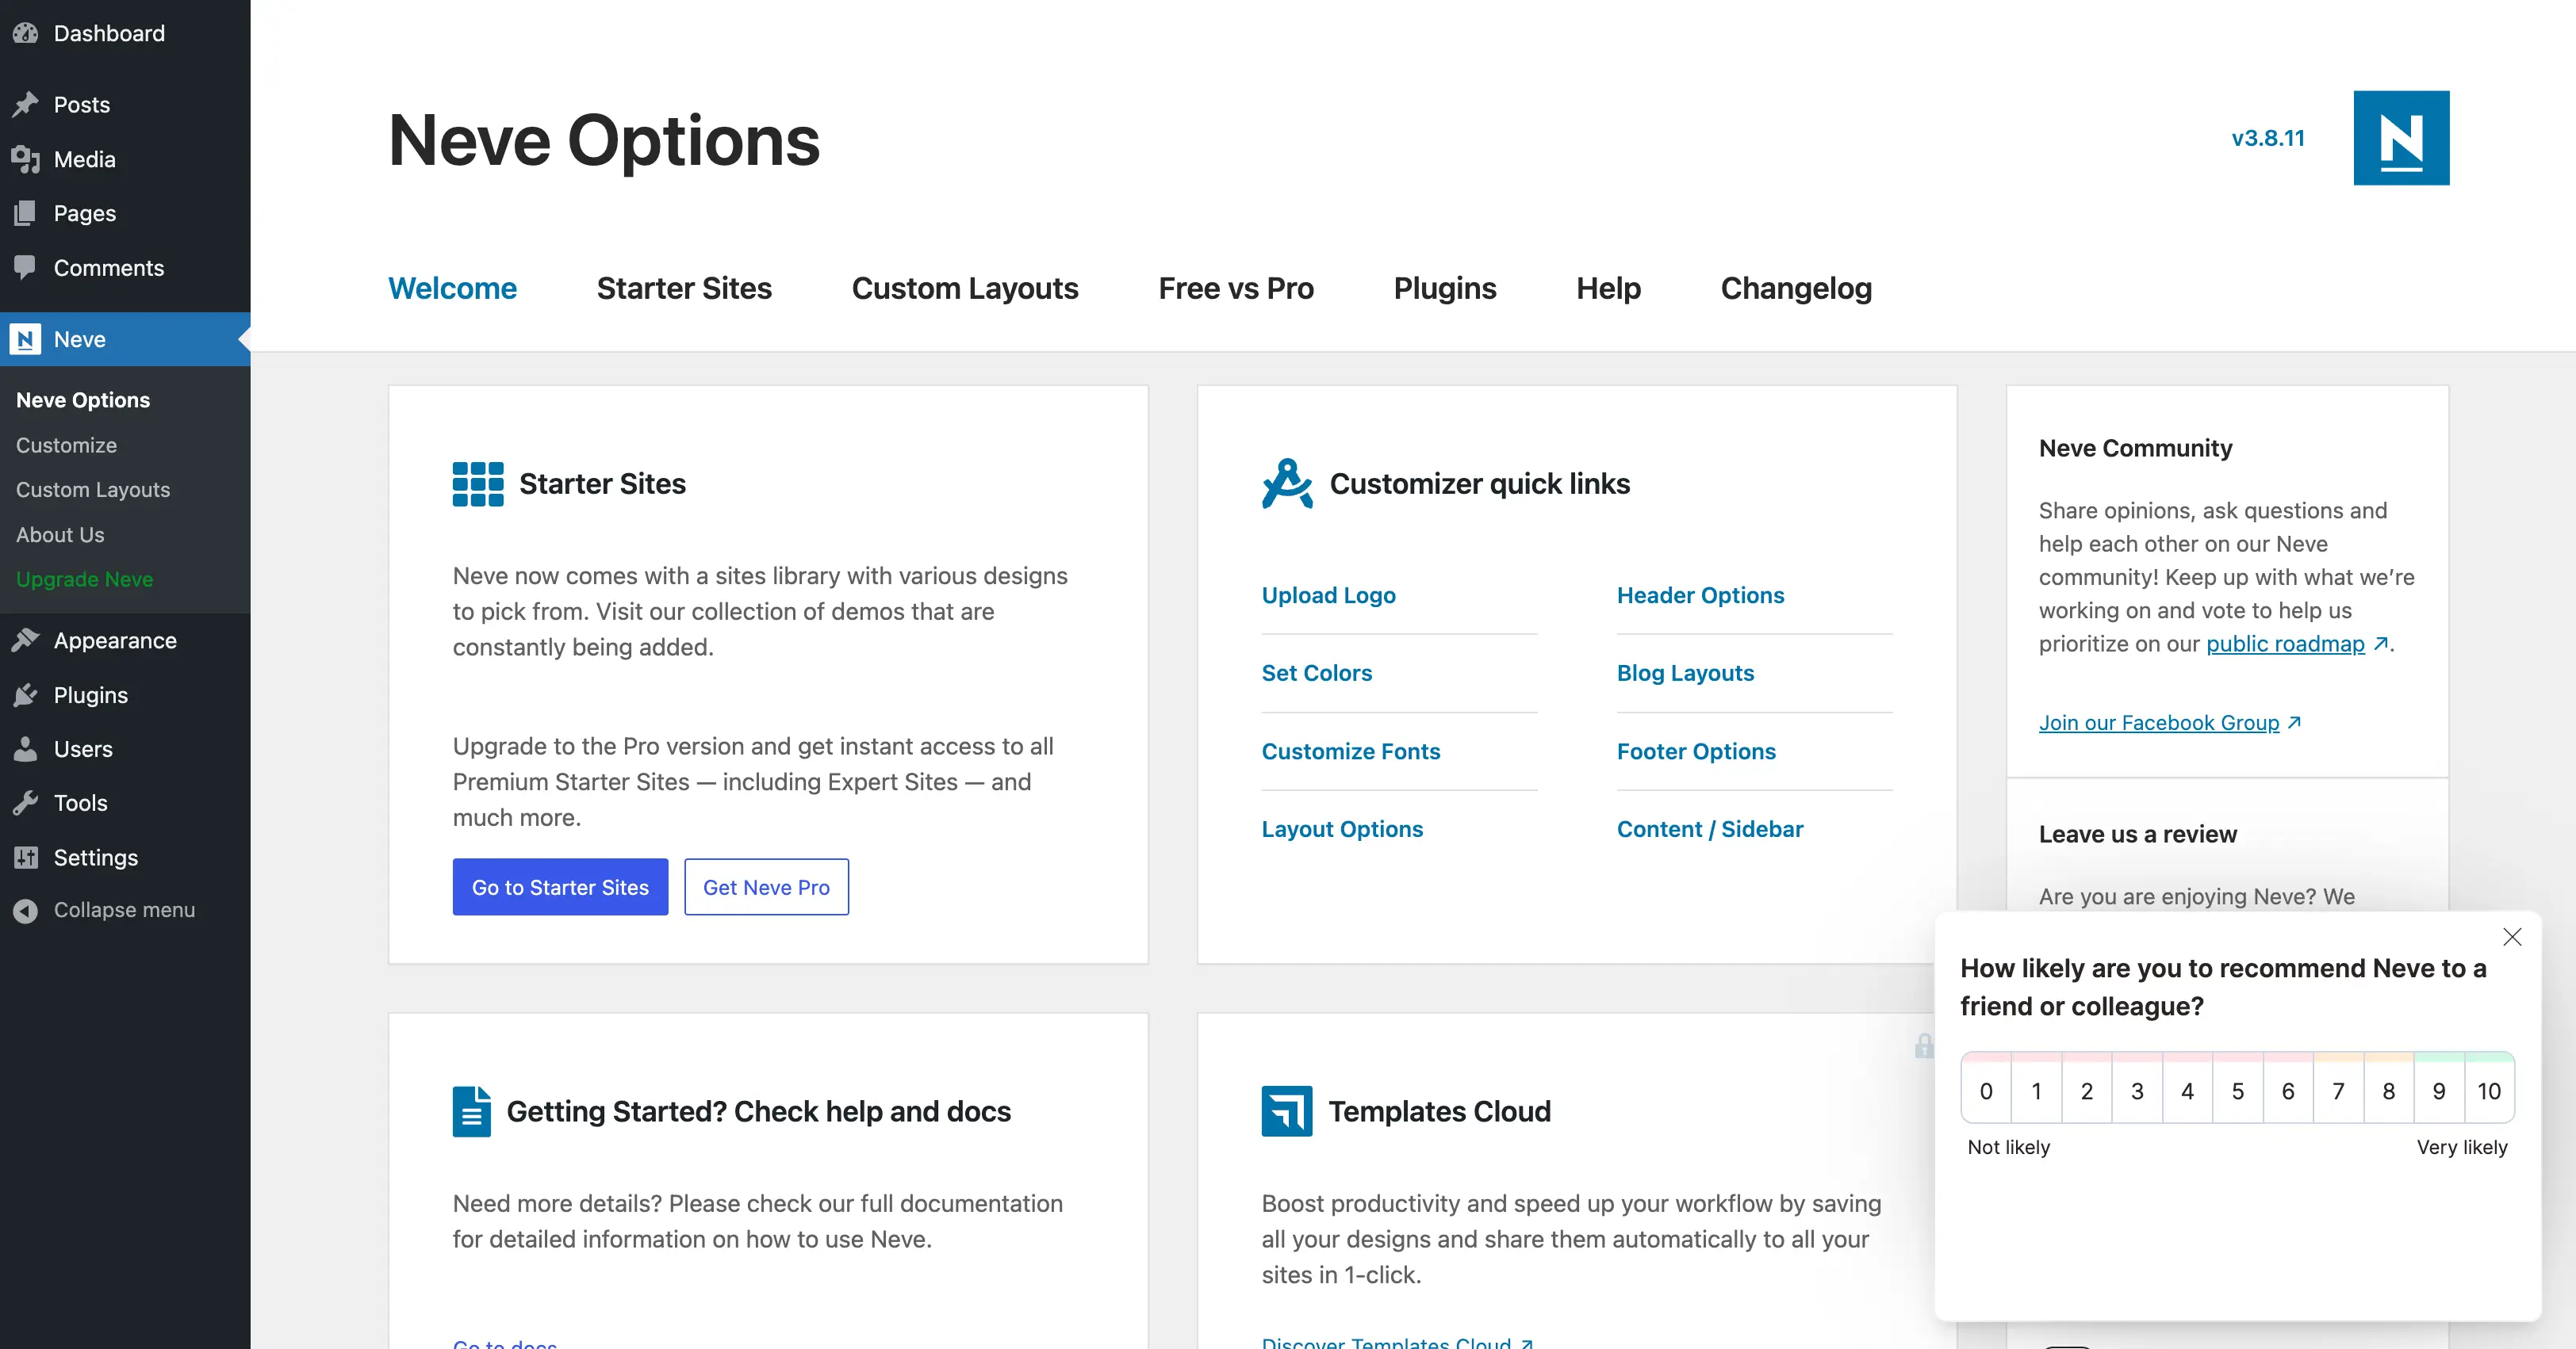Switch to the Starter Sites tab
Viewport: 2576px width, 1349px height.
pyautogui.click(x=684, y=288)
